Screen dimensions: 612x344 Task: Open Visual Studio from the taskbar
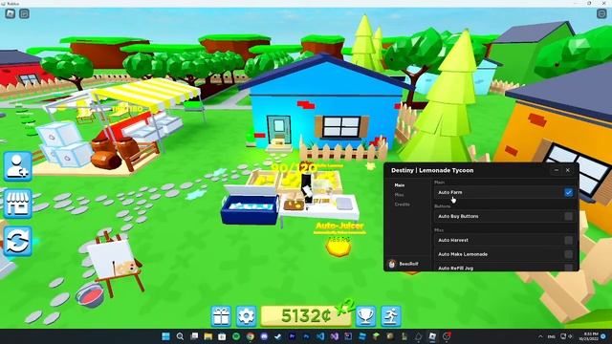(x=335, y=336)
